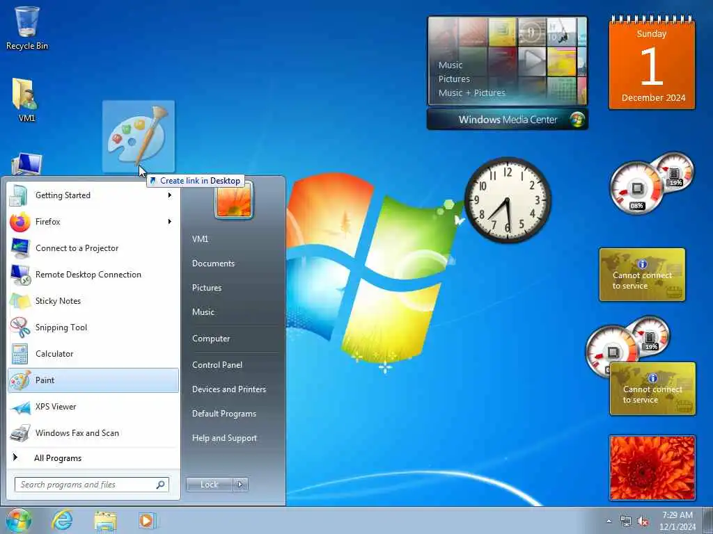
Task: Click the Connect to a Projector icon
Action: click(20, 248)
